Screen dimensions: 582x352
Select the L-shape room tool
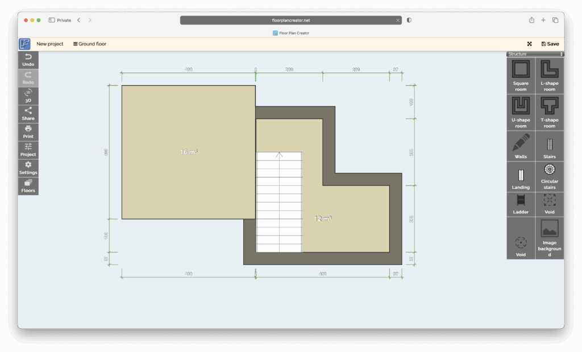click(549, 76)
